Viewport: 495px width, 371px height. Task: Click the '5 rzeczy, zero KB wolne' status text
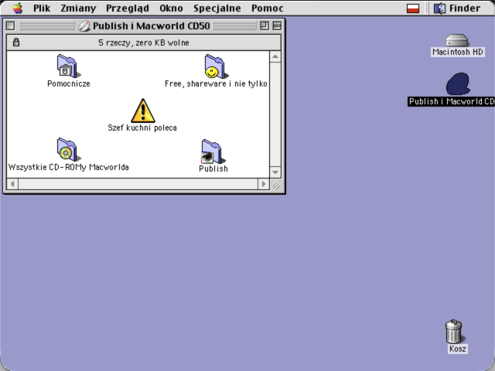[x=144, y=43]
